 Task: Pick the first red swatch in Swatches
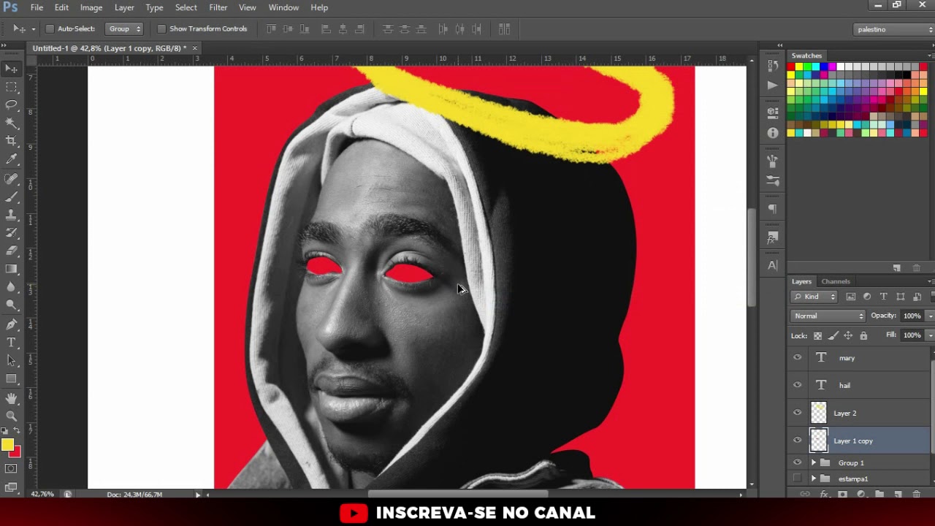[x=790, y=67]
